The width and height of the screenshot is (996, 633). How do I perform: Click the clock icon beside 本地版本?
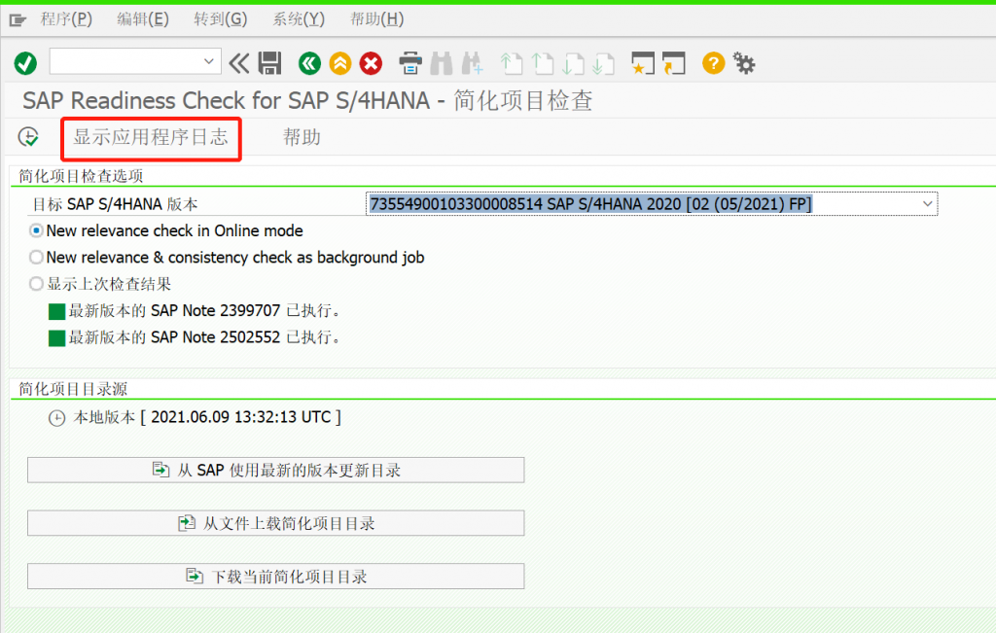[56, 418]
